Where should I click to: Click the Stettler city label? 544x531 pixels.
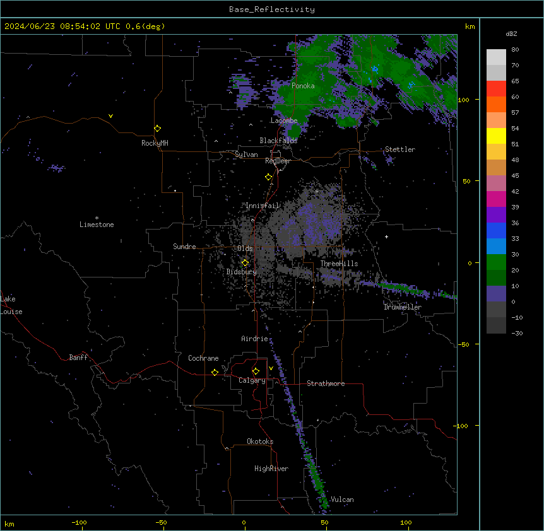click(400, 149)
